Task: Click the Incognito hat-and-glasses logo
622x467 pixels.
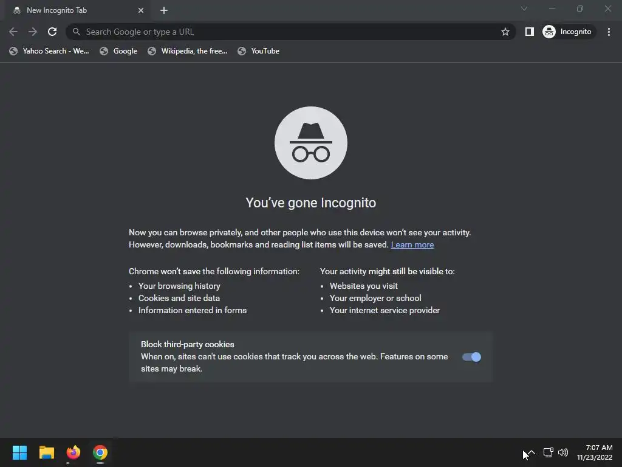Action: pyautogui.click(x=310, y=142)
